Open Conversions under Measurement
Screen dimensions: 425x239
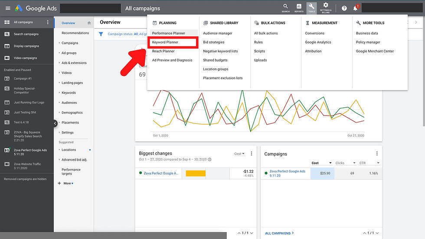pyautogui.click(x=314, y=33)
